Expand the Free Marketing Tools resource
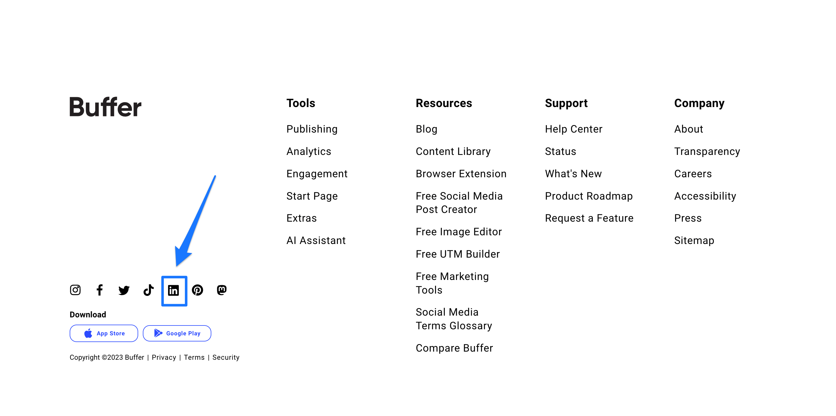This screenshot has height=416, width=836. pos(454,283)
